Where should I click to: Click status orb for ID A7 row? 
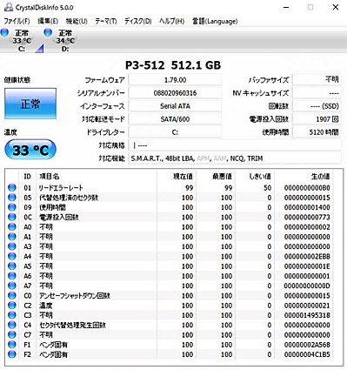pos(12,286)
